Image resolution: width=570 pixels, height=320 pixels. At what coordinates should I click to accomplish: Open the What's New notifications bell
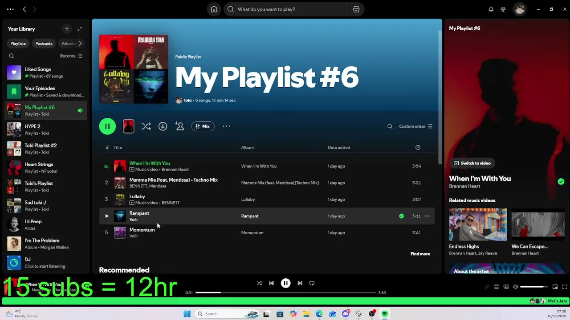coord(491,9)
